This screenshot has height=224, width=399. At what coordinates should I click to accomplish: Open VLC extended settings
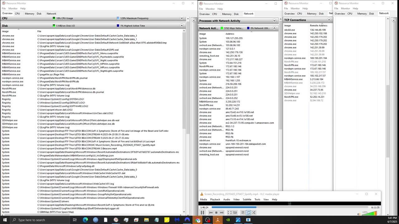click(x=235, y=213)
